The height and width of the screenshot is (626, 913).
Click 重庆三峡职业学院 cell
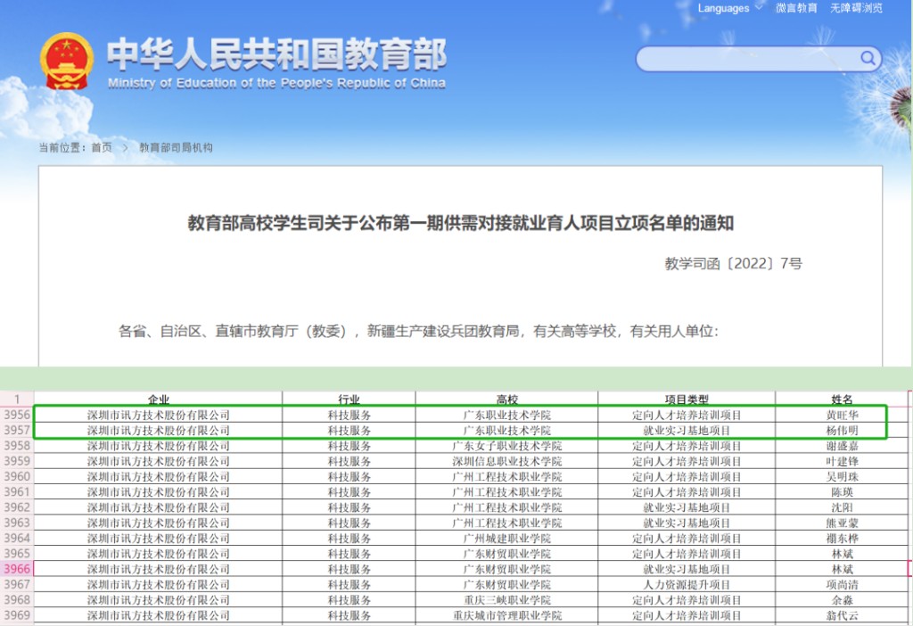click(506, 599)
